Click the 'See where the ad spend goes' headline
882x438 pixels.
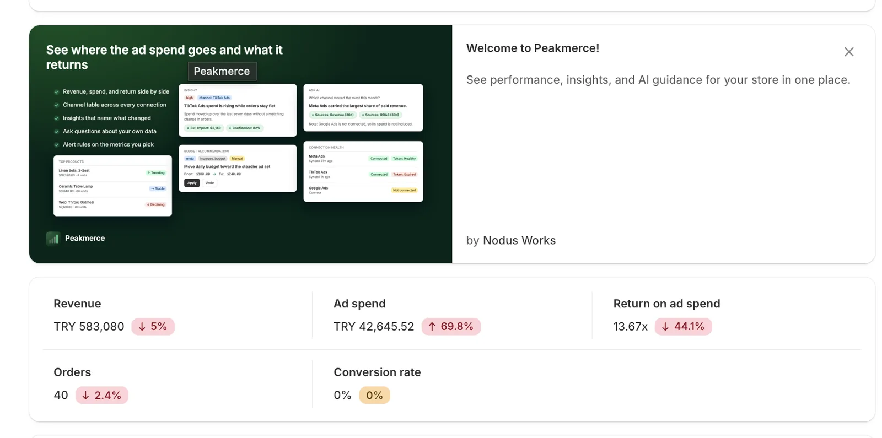point(164,57)
